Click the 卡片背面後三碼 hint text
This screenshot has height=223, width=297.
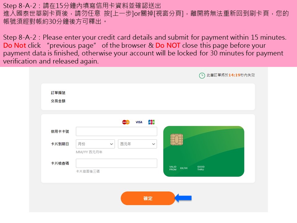pos(88,171)
